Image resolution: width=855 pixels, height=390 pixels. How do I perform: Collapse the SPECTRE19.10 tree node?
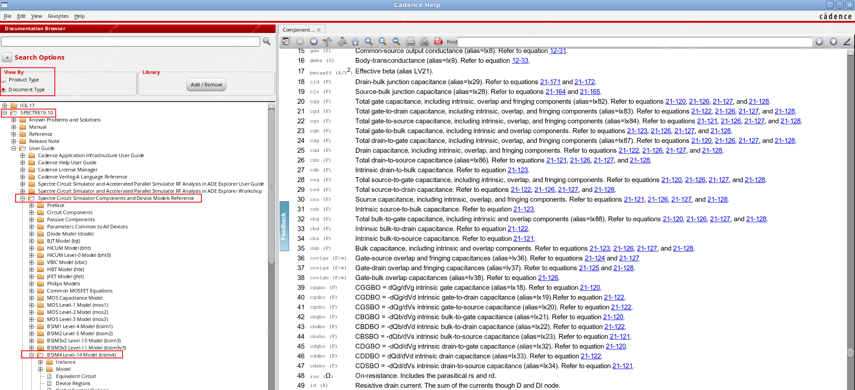point(5,113)
